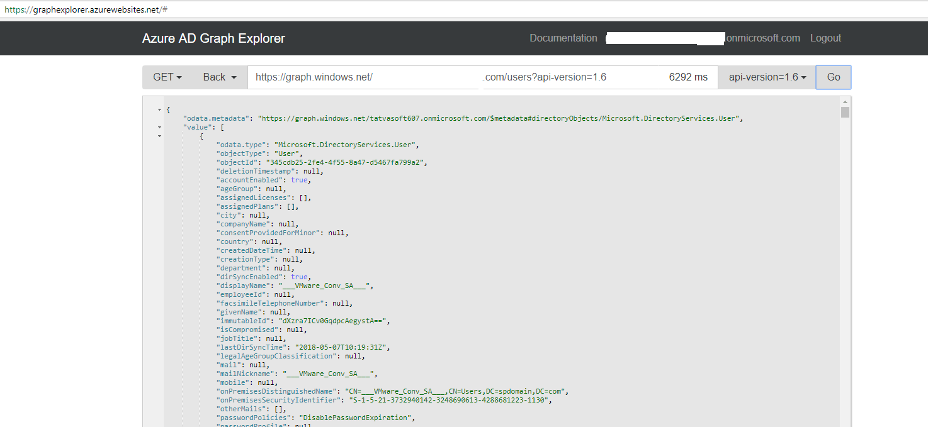This screenshot has width=928, height=427.
Task: Open the GET method dropdown
Action: click(x=167, y=77)
